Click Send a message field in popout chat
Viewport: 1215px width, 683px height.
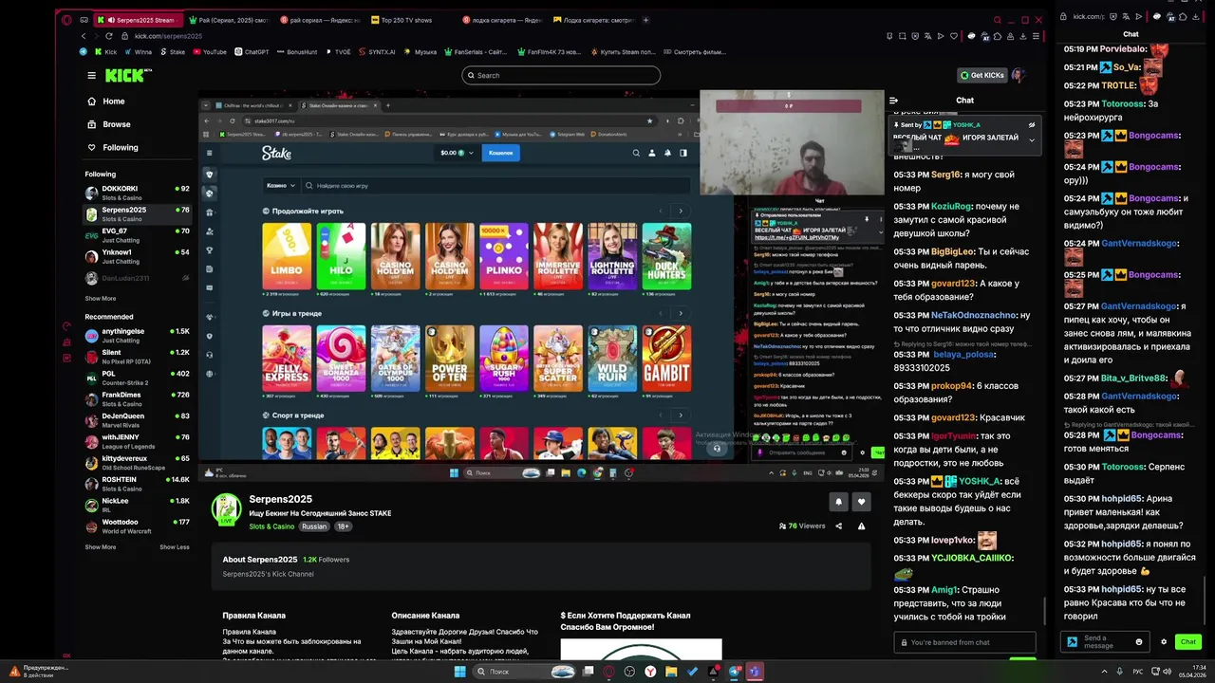point(1106,642)
